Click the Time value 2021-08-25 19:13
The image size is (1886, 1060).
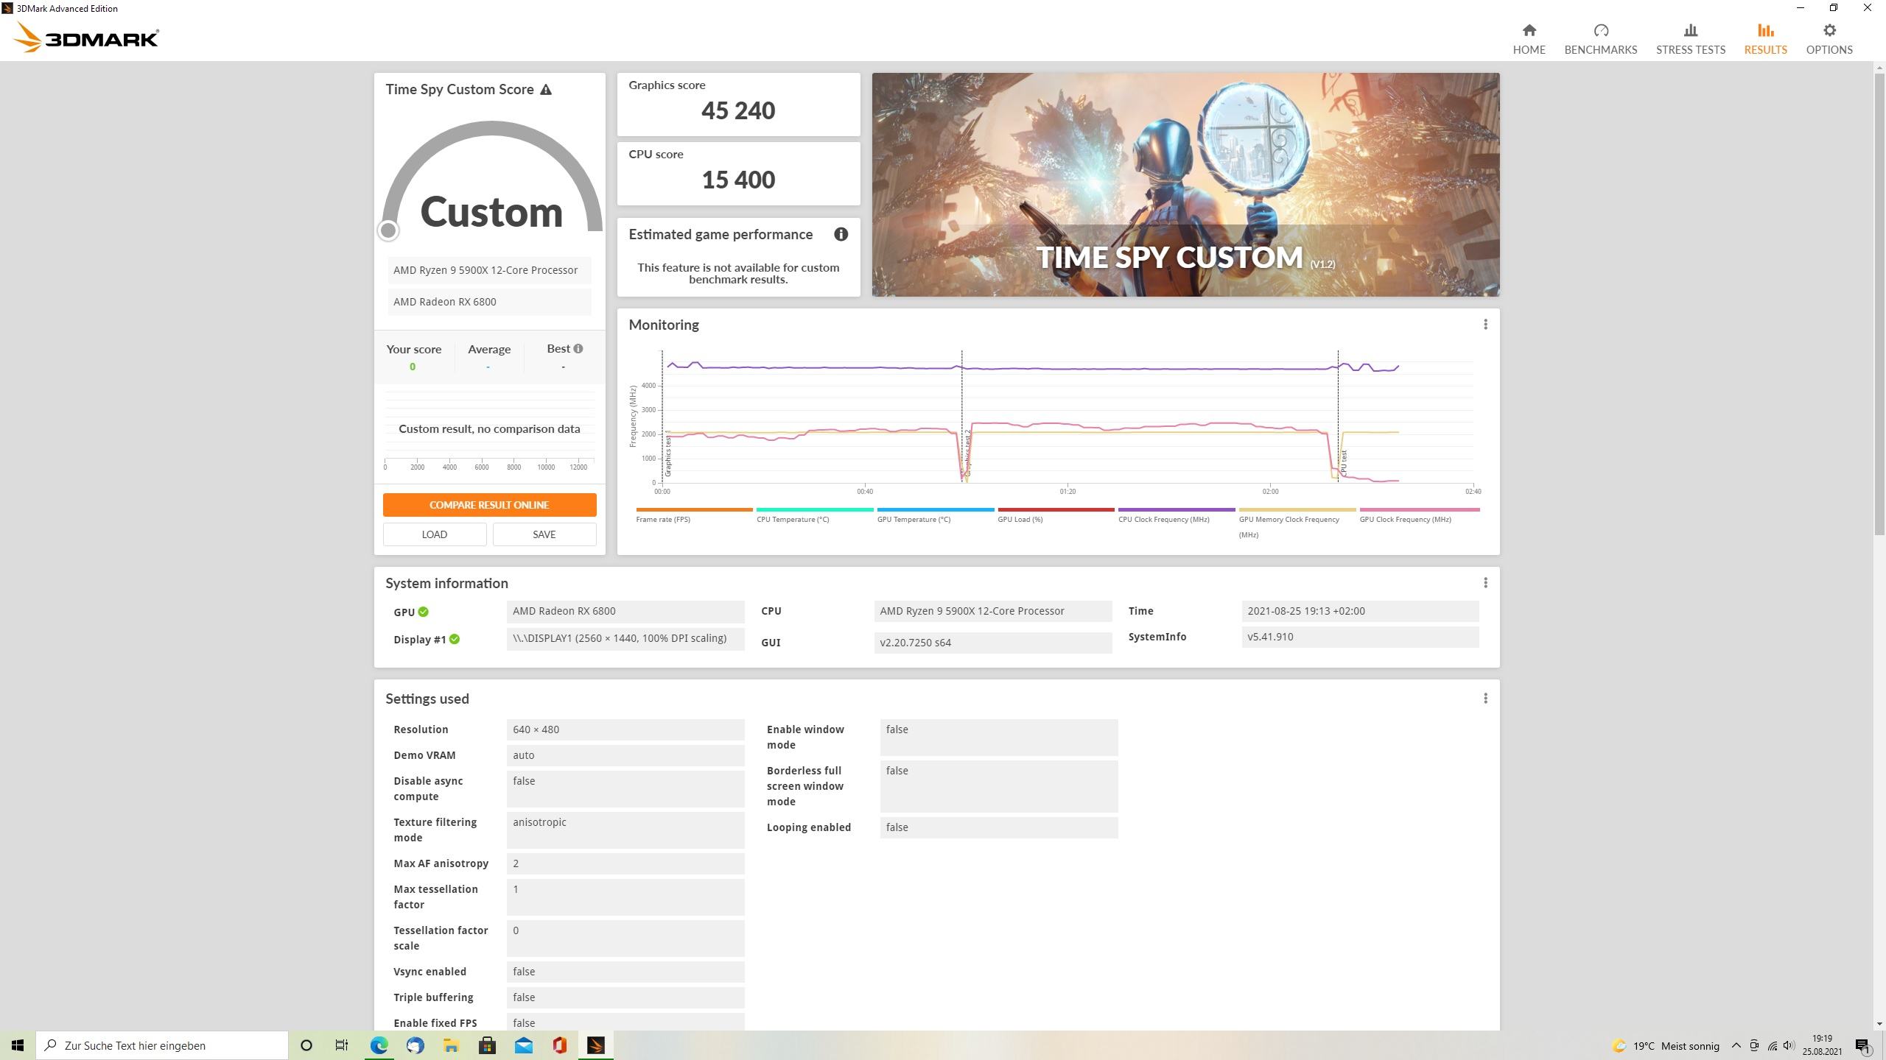point(1360,611)
